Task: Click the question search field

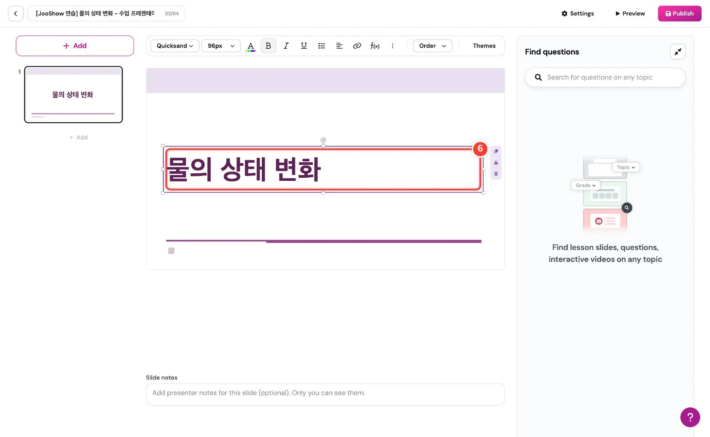Action: pyautogui.click(x=605, y=78)
